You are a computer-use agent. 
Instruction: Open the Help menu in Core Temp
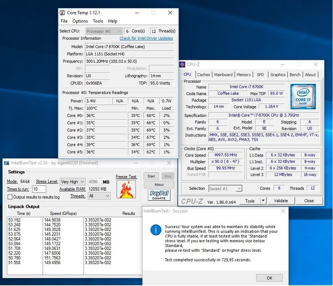point(112,21)
